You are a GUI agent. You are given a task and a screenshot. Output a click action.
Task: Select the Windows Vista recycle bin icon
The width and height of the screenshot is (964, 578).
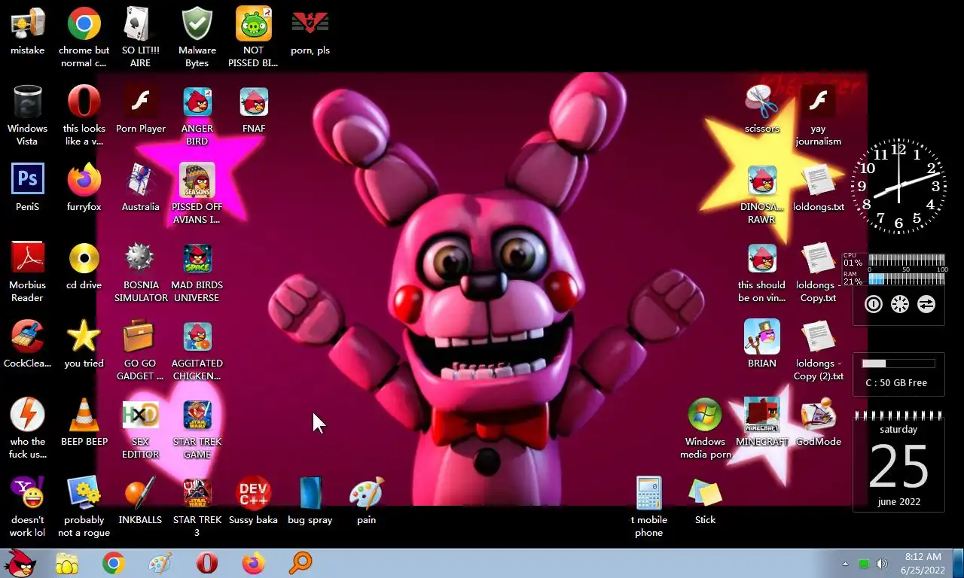27,102
